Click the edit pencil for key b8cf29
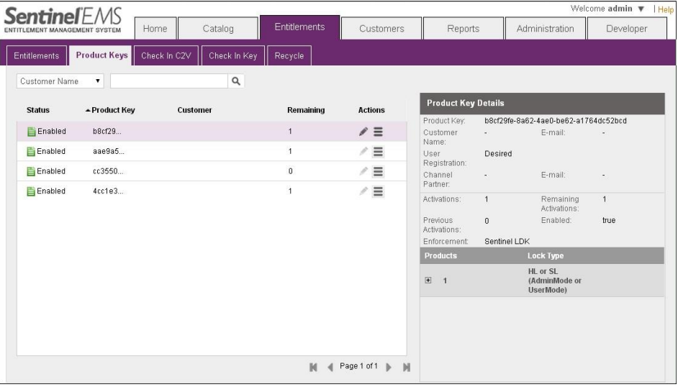 364,132
